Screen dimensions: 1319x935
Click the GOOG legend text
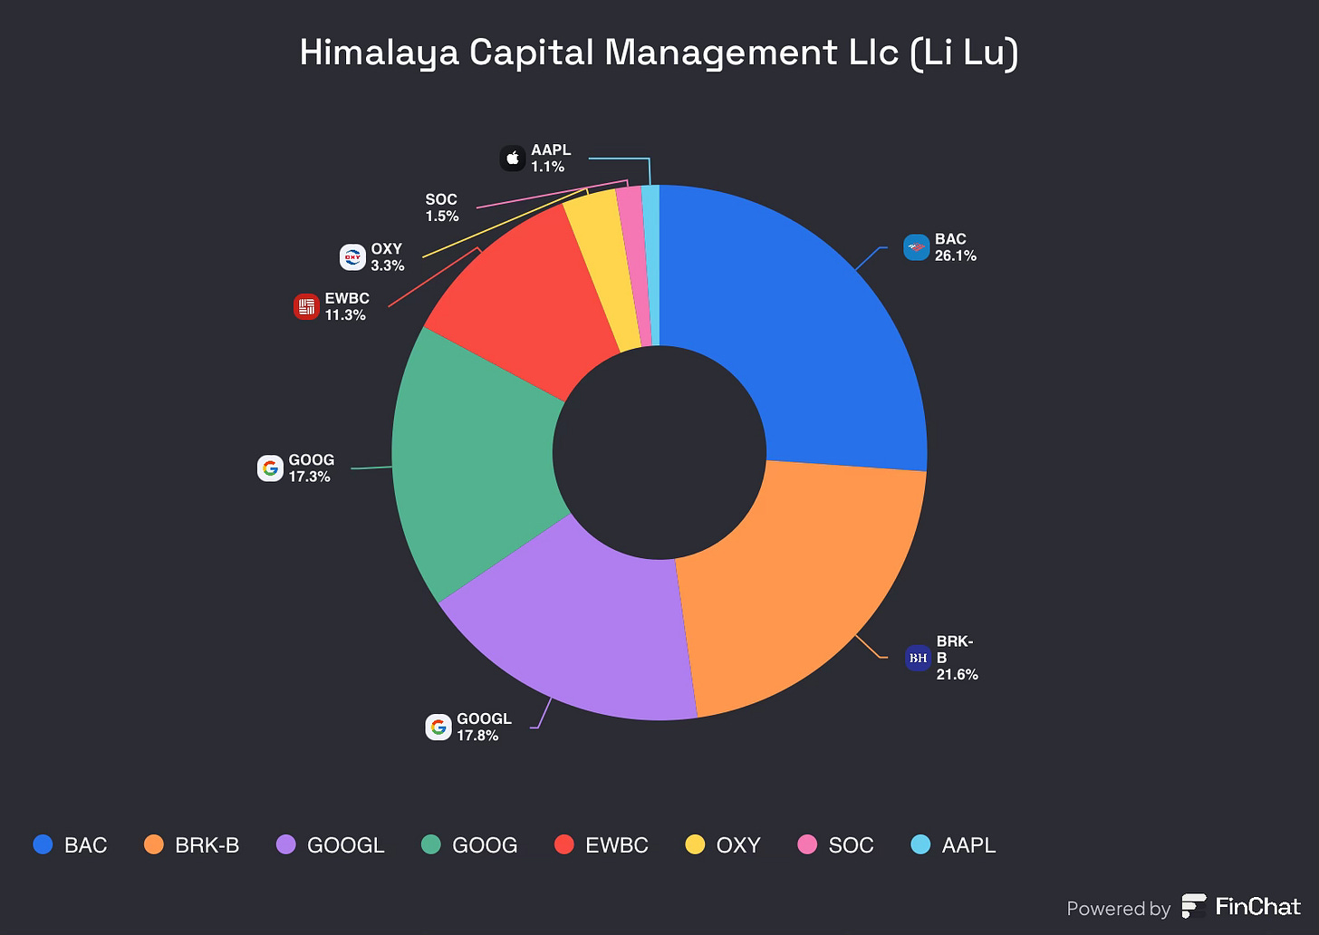485,845
